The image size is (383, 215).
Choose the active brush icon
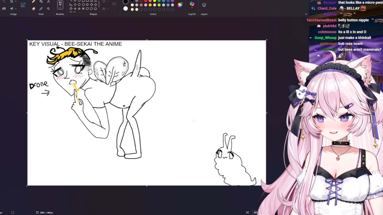point(60,4)
